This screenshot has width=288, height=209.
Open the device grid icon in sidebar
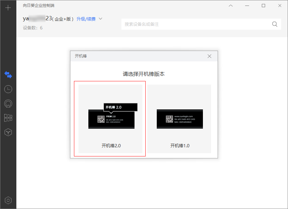click(x=8, y=118)
